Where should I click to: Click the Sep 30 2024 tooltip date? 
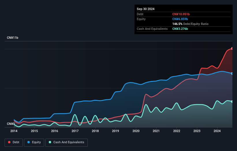pos(145,9)
